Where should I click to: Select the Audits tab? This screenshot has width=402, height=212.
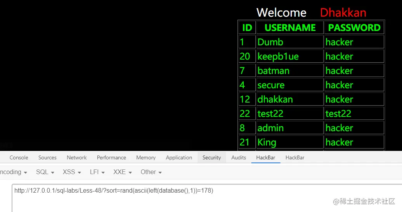click(x=239, y=157)
